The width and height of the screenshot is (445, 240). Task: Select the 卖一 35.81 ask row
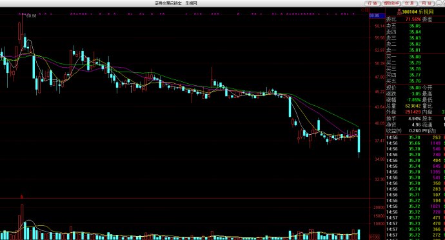click(415, 50)
